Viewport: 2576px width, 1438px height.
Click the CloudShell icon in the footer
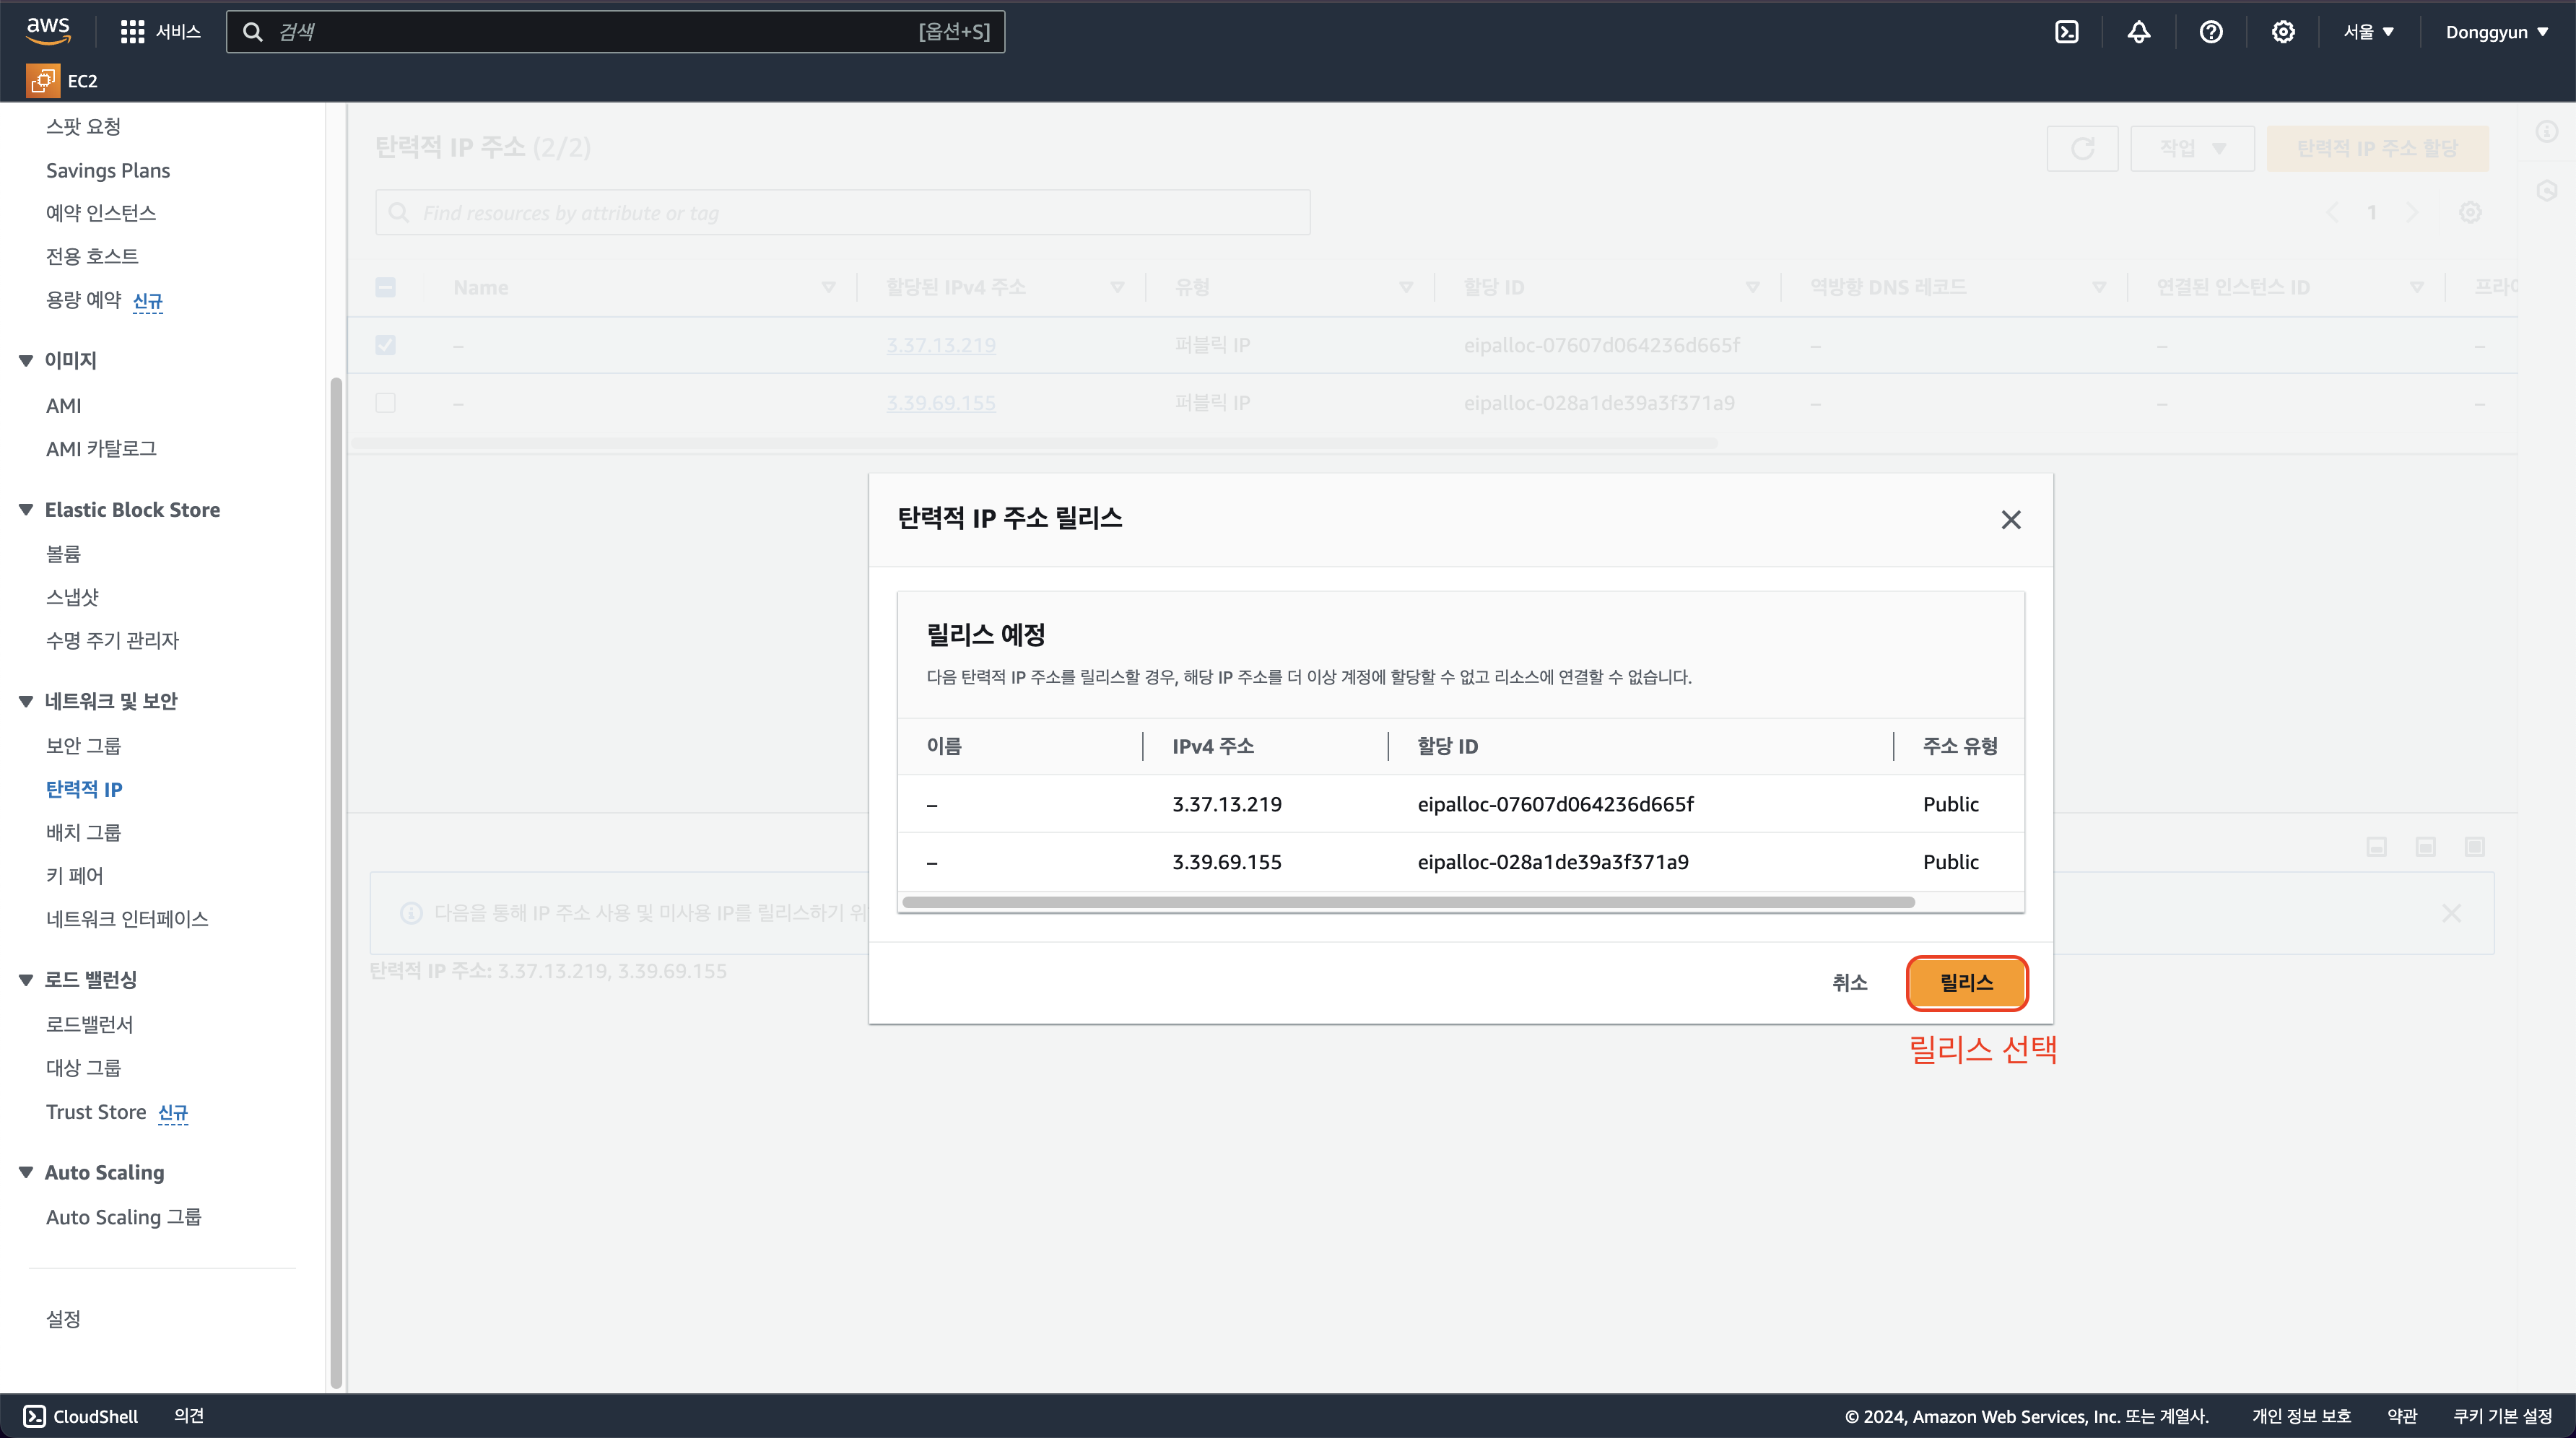(35, 1416)
